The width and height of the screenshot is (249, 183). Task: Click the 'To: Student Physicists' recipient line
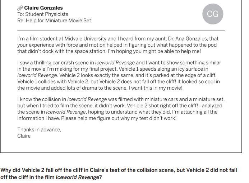(x=43, y=14)
